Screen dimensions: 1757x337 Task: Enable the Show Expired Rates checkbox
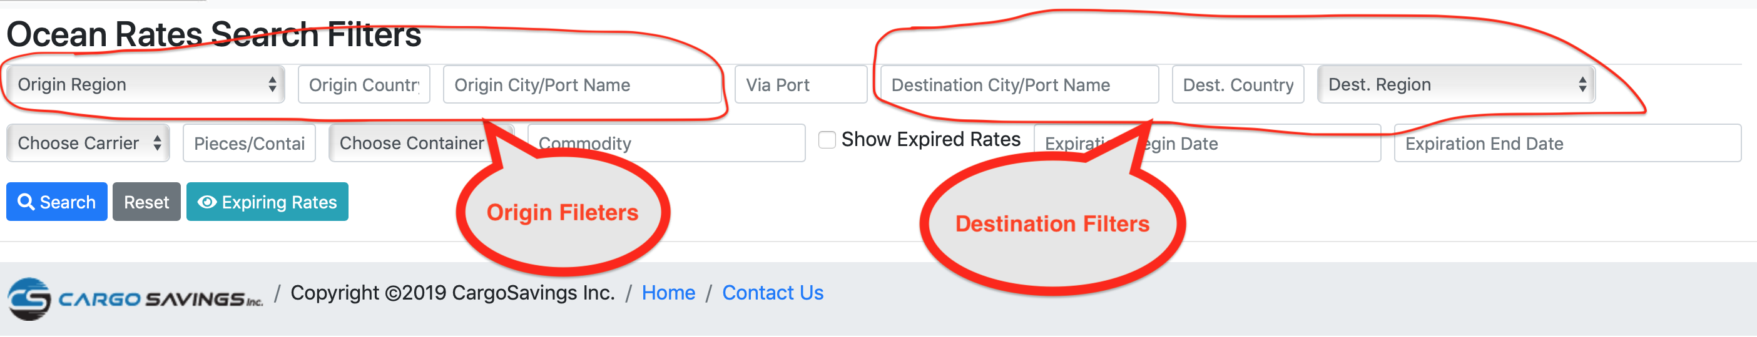[x=827, y=140]
